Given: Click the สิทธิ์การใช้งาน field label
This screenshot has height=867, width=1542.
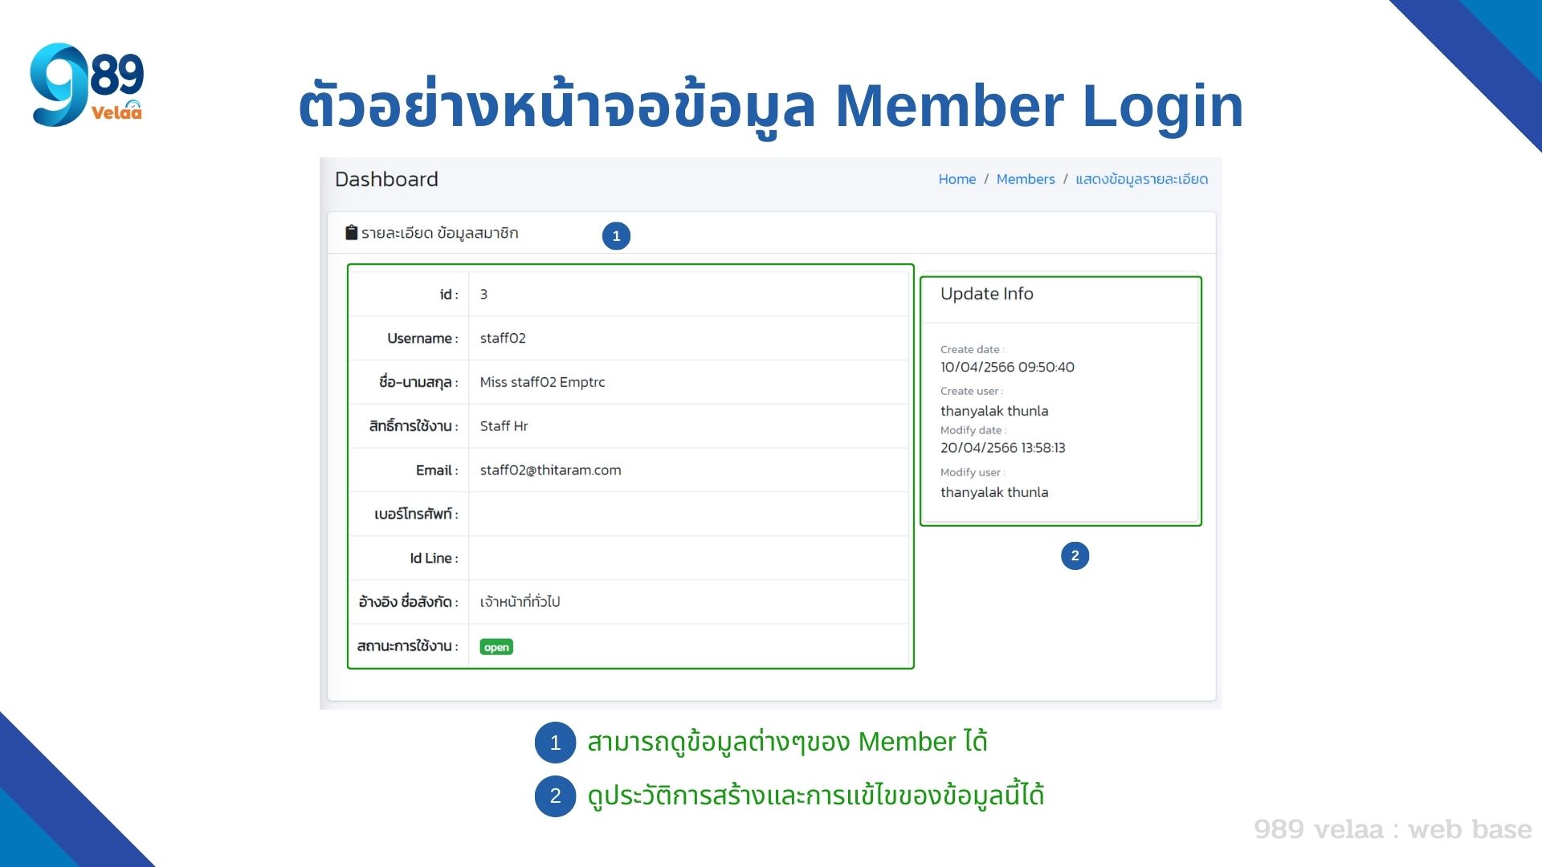Looking at the screenshot, I should click(414, 425).
